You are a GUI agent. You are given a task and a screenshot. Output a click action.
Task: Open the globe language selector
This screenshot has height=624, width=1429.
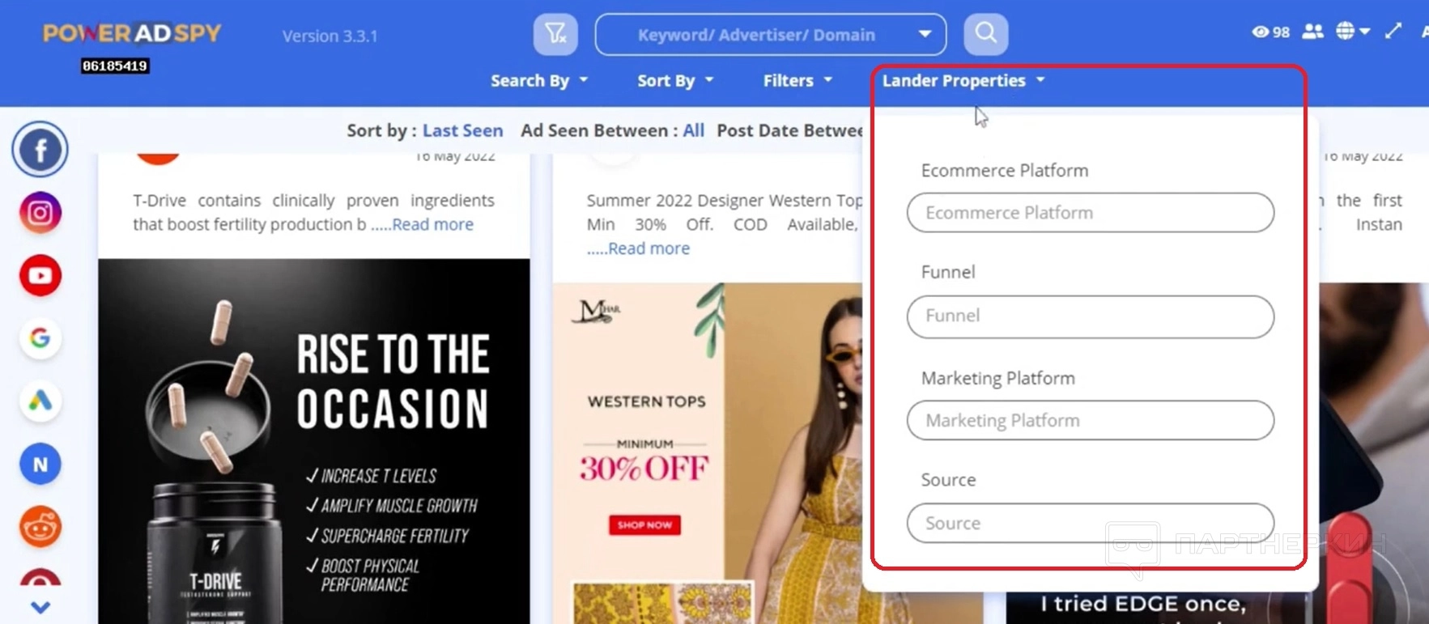pyautogui.click(x=1352, y=31)
